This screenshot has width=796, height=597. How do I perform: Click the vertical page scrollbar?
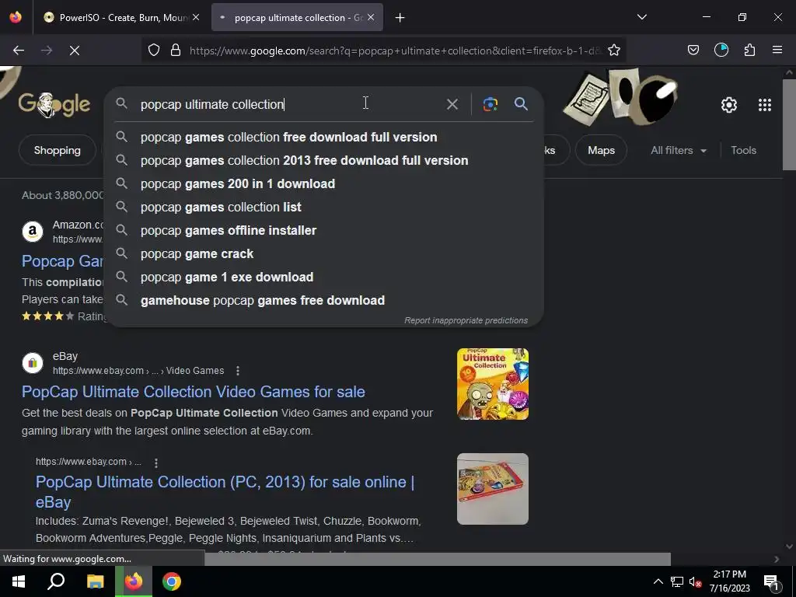pyautogui.click(x=789, y=124)
